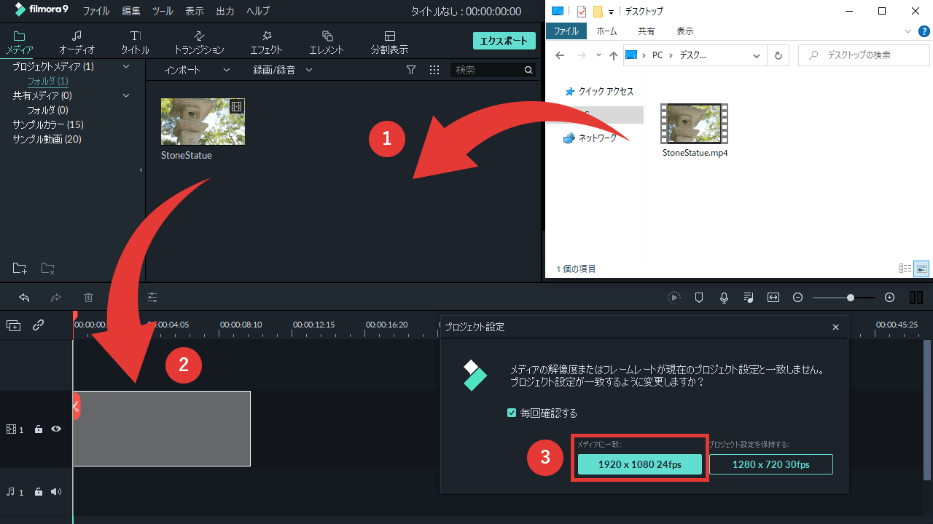
Task: Select フォルダ (1) under project media
Action: click(x=47, y=81)
